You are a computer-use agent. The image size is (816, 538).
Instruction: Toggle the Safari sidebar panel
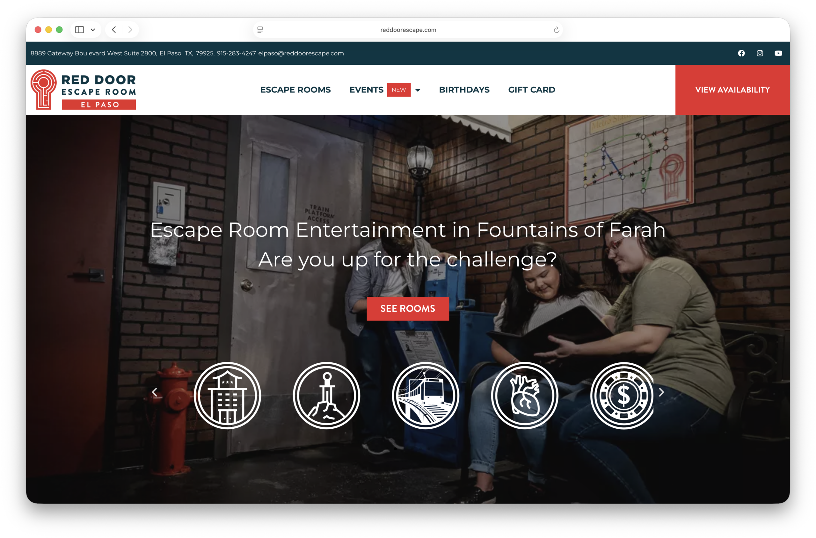[80, 30]
